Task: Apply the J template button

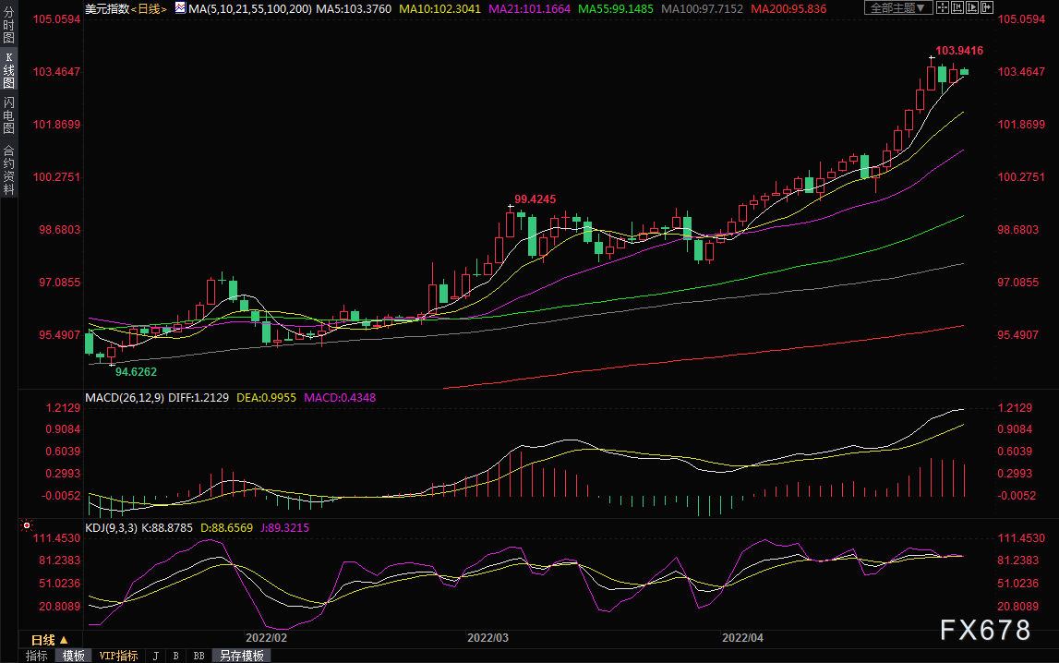Action: click(x=156, y=656)
